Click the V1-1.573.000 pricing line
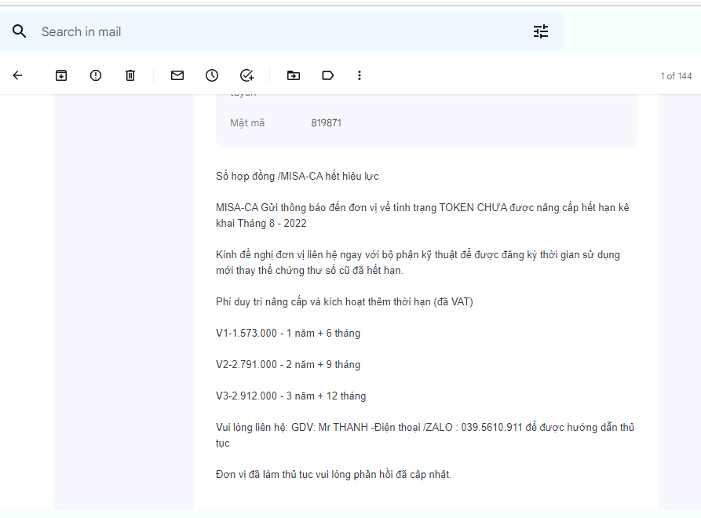This screenshot has height=518, width=701. point(288,334)
